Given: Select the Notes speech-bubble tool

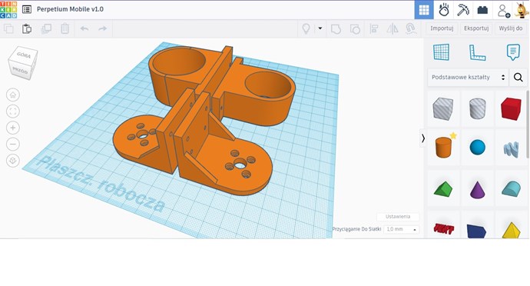Looking at the screenshot, I should tap(513, 52).
